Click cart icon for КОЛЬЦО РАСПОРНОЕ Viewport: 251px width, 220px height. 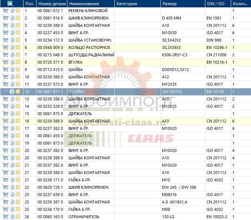click(x=6, y=47)
